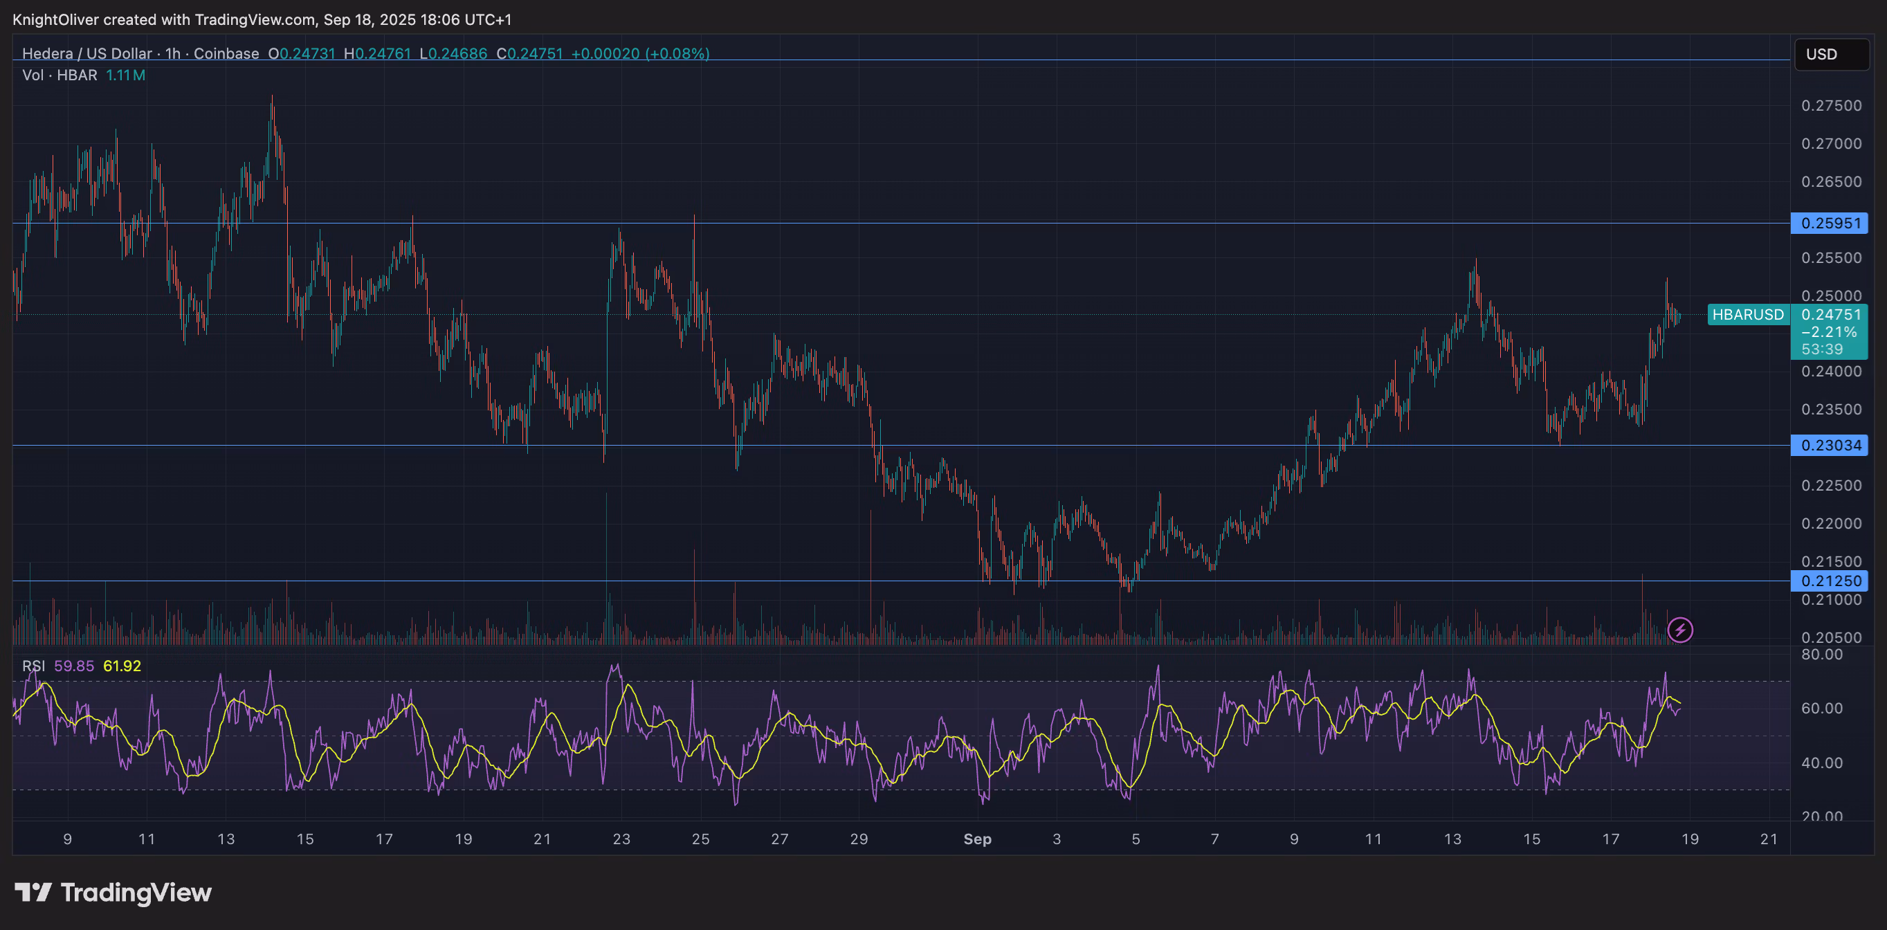Click the HBARUSD symbol price tag
The image size is (1887, 930).
click(1747, 315)
